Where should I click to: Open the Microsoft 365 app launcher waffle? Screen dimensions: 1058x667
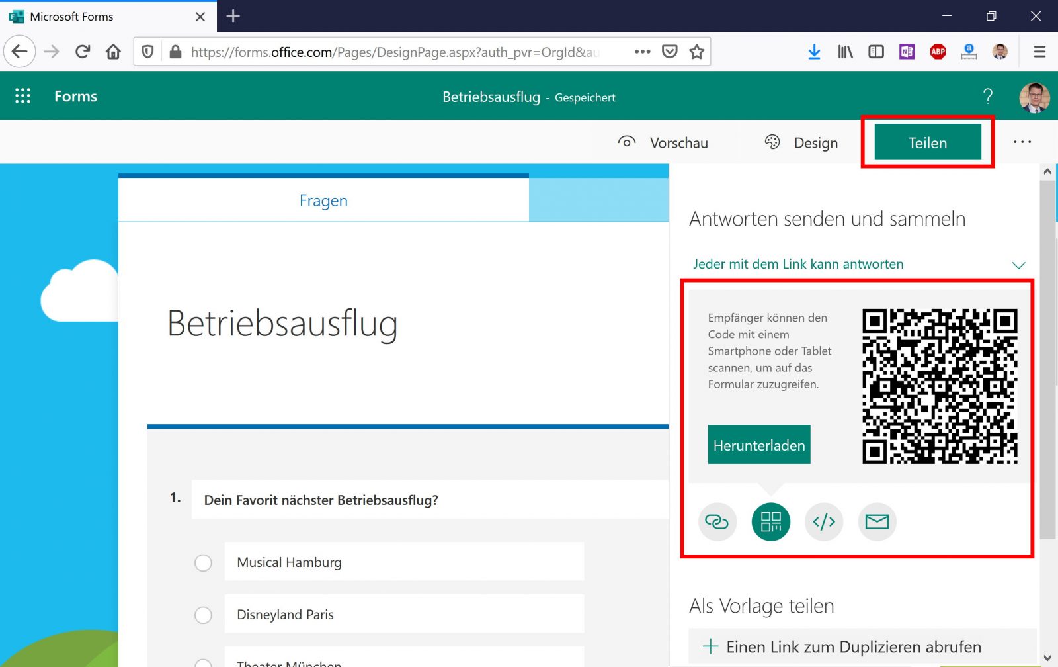point(22,95)
